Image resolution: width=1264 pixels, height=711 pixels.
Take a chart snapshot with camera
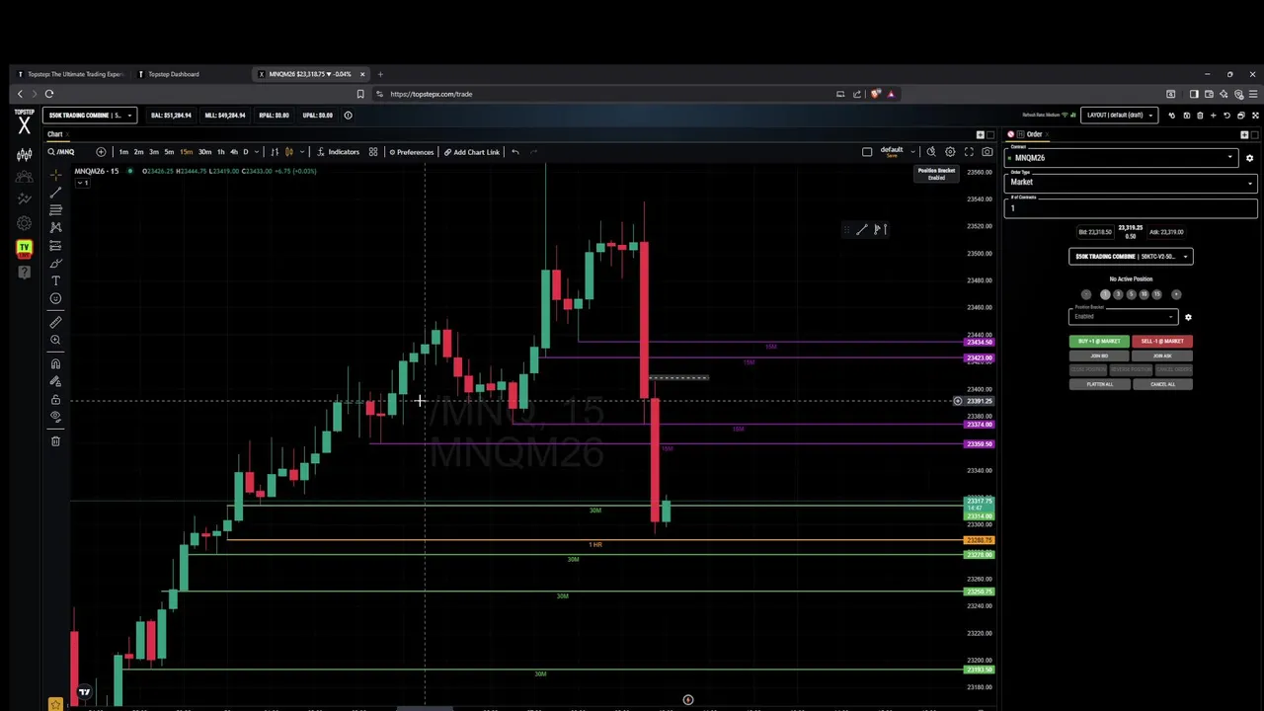tap(987, 152)
